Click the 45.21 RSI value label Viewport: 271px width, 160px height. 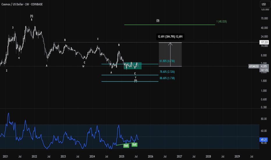(x=264, y=139)
